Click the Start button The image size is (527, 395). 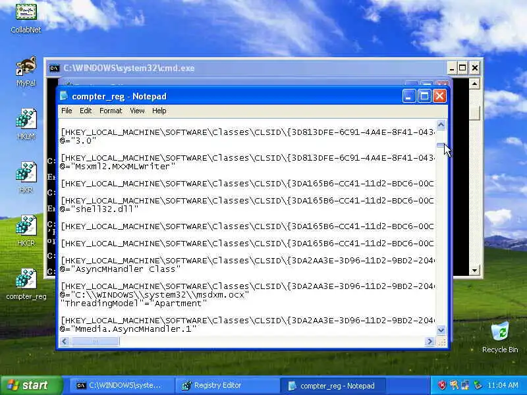pos(31,385)
